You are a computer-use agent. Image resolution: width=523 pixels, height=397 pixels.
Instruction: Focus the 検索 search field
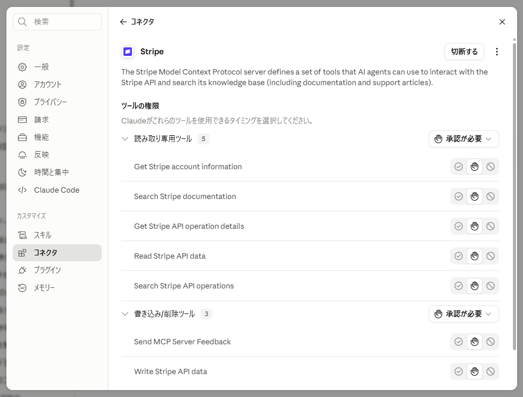57,22
